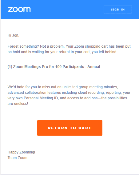The image size is (139, 175).
Task: Click the word 'Annual' in cart item
Action: [x=94, y=67]
